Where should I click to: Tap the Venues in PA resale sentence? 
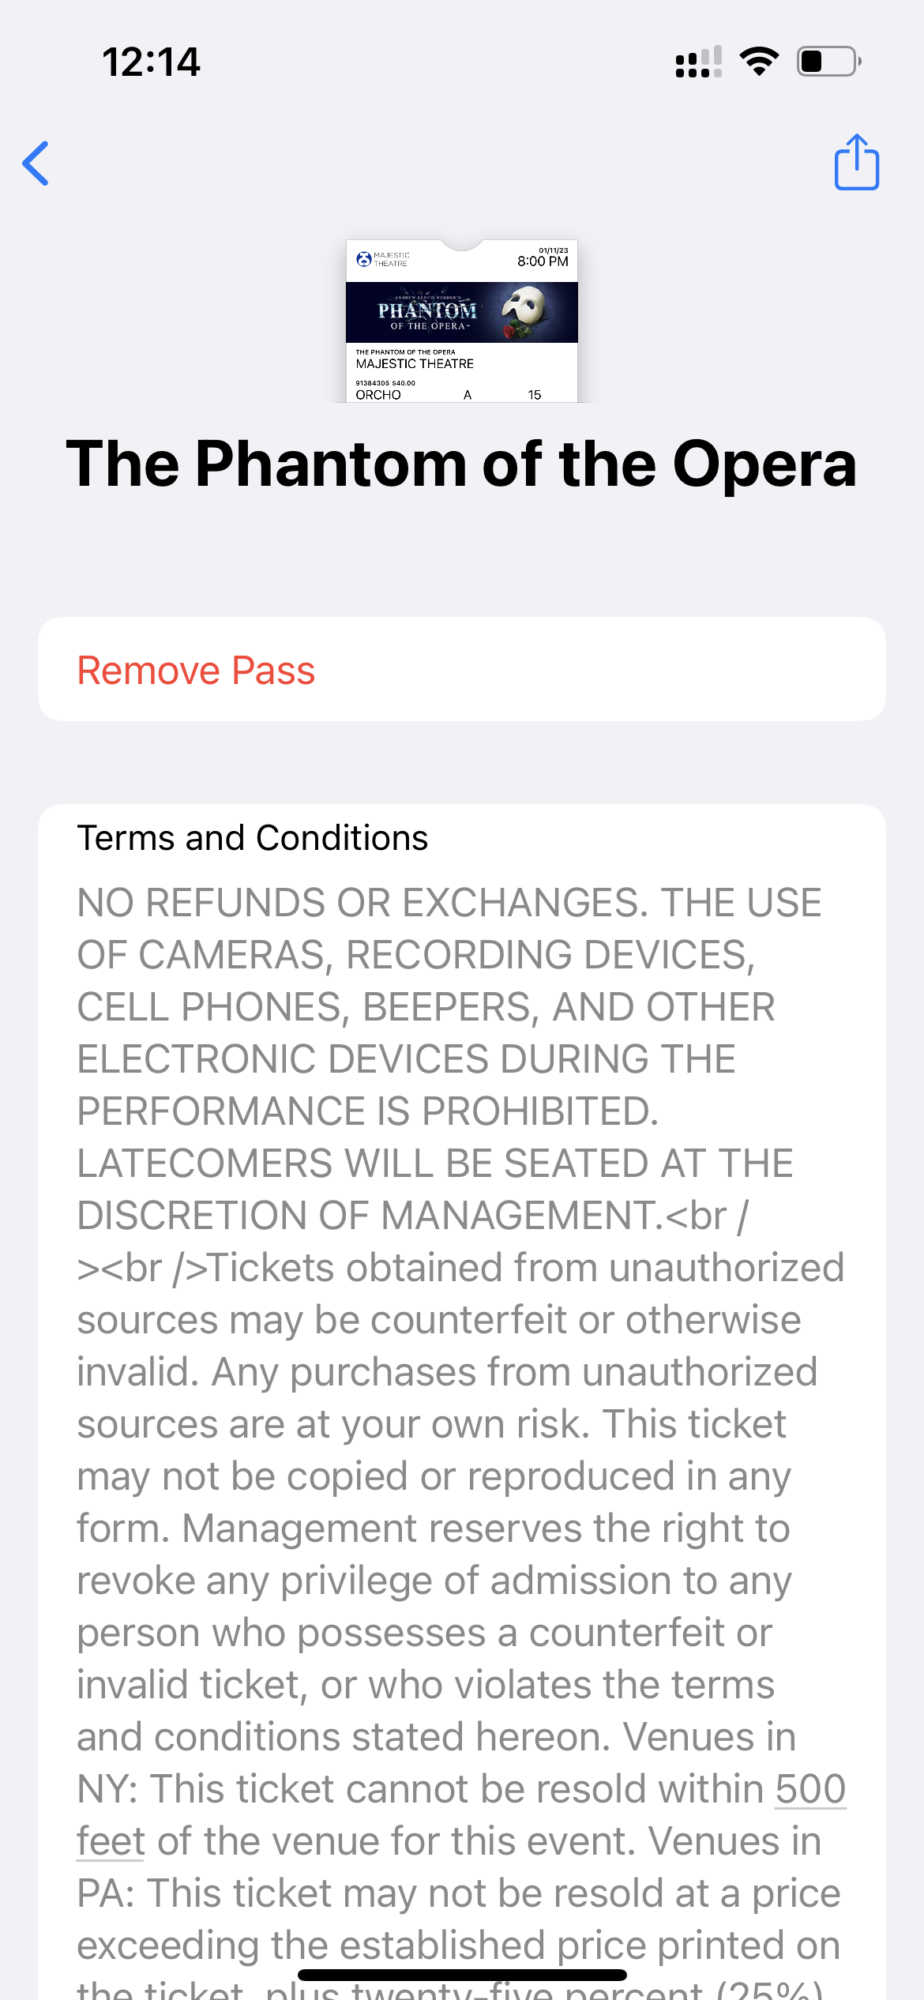coord(458,1894)
